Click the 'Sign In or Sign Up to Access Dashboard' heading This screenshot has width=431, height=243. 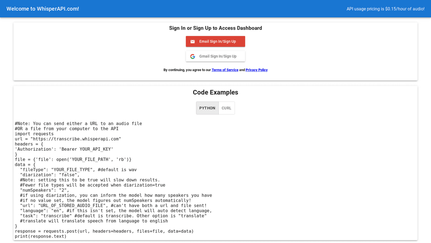click(215, 28)
